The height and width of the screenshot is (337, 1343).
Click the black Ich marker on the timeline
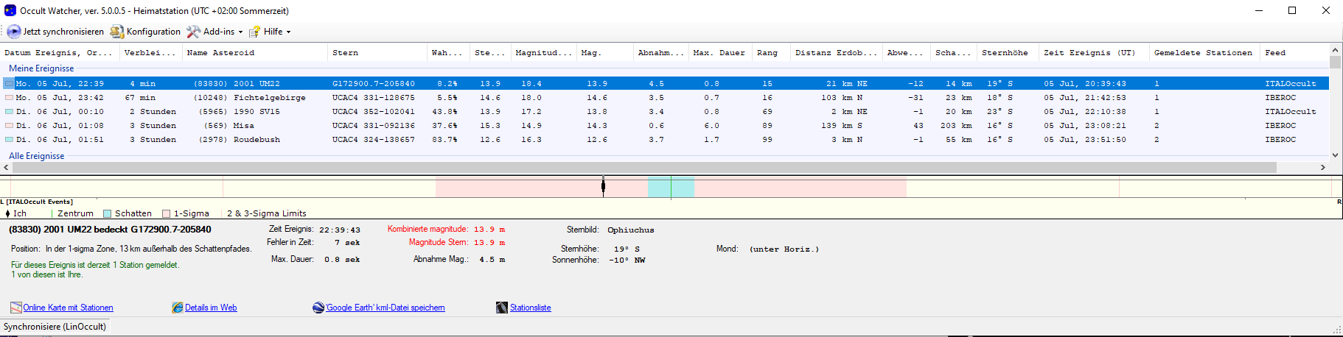603,186
